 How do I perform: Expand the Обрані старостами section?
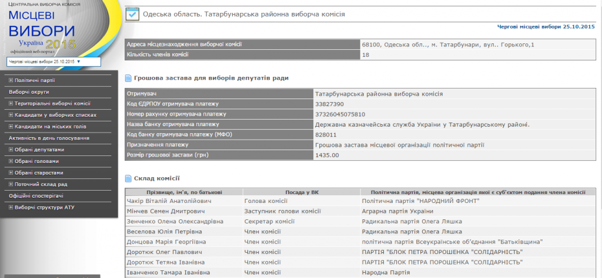coord(11,173)
